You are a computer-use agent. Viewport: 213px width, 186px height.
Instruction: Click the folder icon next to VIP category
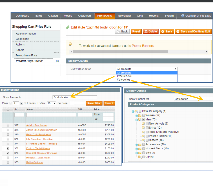pos(140,157)
